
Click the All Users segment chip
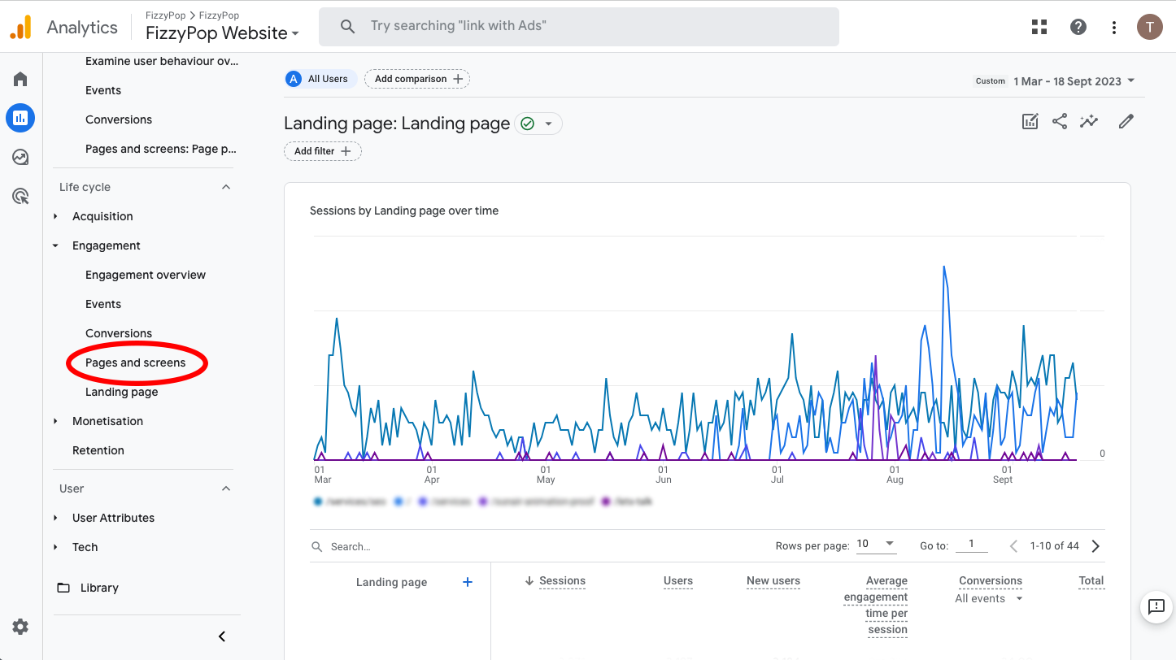coord(320,79)
